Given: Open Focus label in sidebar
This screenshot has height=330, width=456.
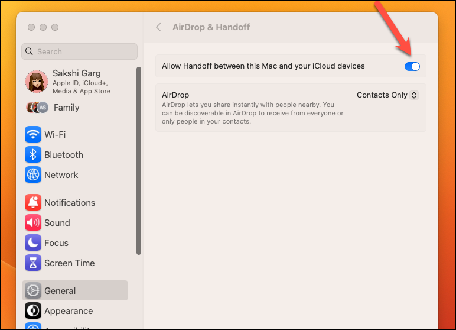Looking at the screenshot, I should [57, 242].
